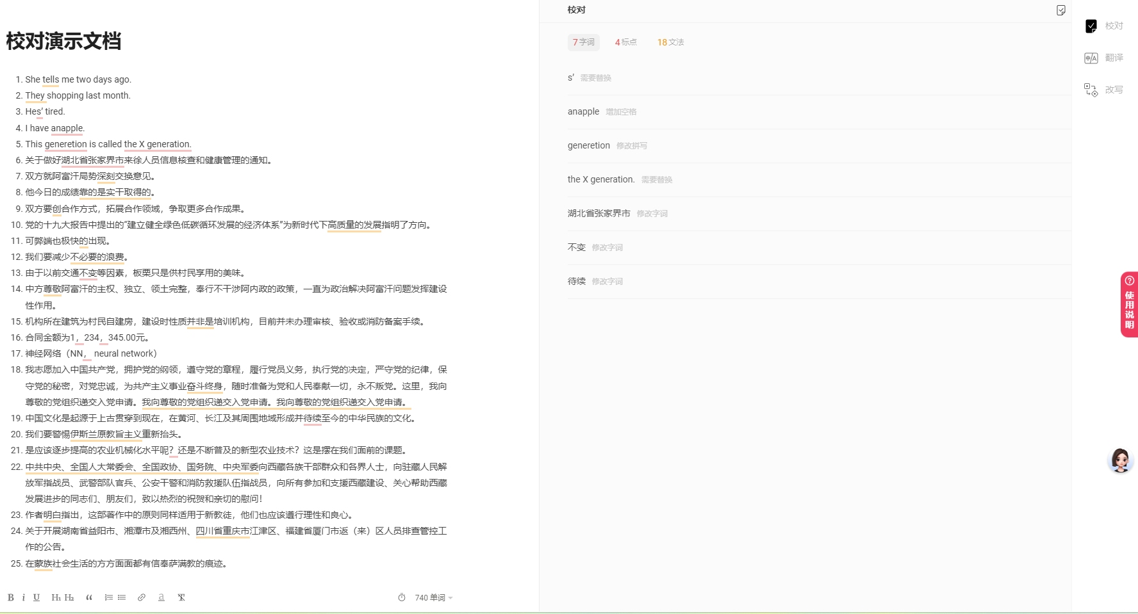Create a numbered list

tap(109, 597)
